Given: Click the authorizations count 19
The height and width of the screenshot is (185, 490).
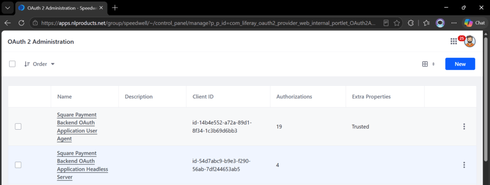Looking at the screenshot, I should 279,127.
